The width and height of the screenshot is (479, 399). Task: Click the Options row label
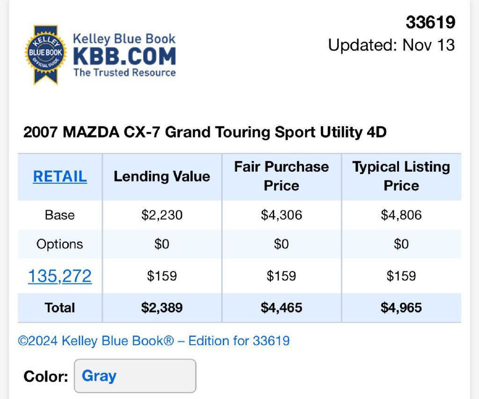[x=59, y=244]
